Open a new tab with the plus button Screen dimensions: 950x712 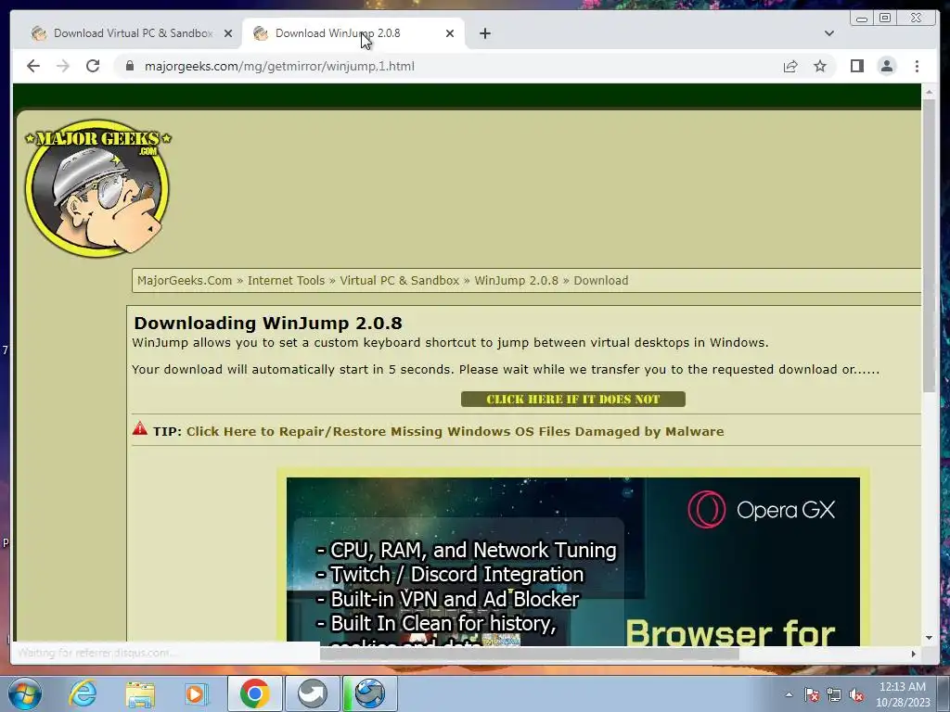tap(484, 33)
